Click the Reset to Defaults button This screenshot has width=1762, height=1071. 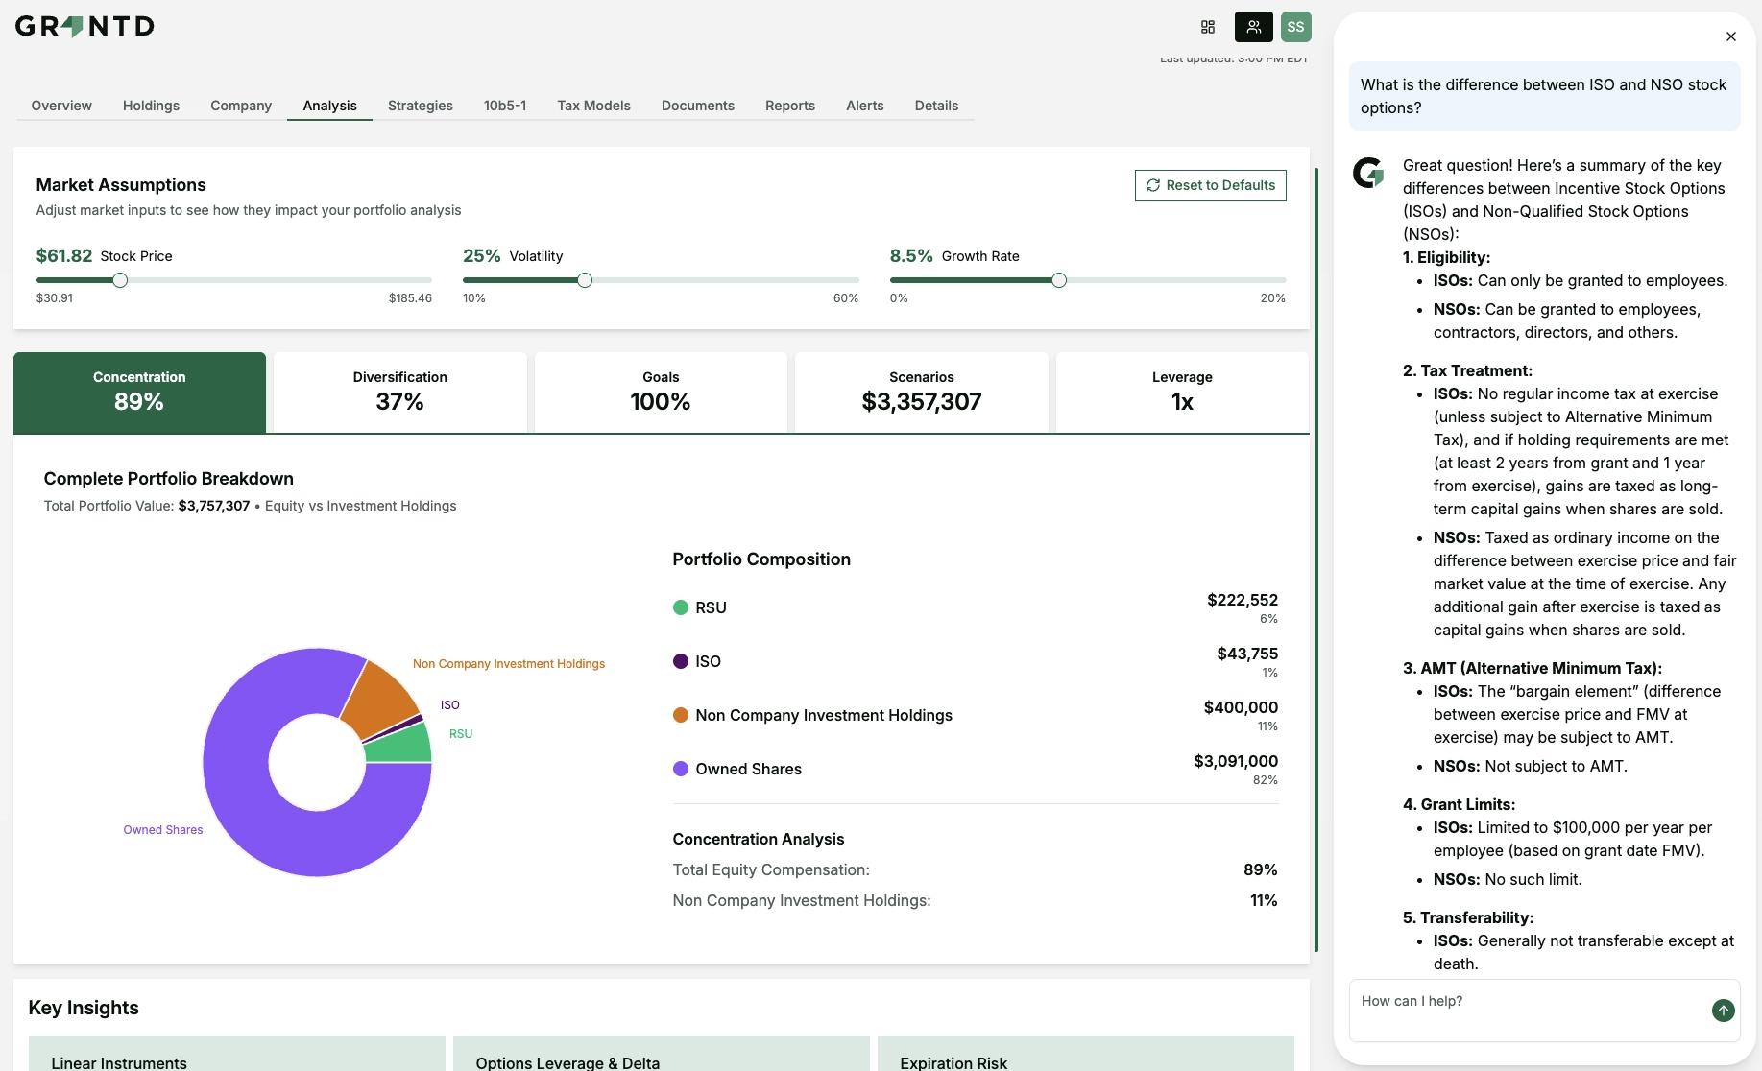pyautogui.click(x=1210, y=185)
